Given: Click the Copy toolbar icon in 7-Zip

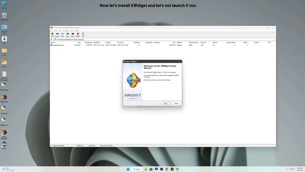Looking at the screenshot, I should 68,35.
